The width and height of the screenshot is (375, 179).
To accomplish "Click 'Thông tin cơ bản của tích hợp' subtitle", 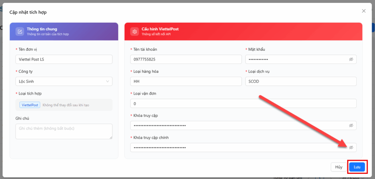I will pyautogui.click(x=48, y=34).
